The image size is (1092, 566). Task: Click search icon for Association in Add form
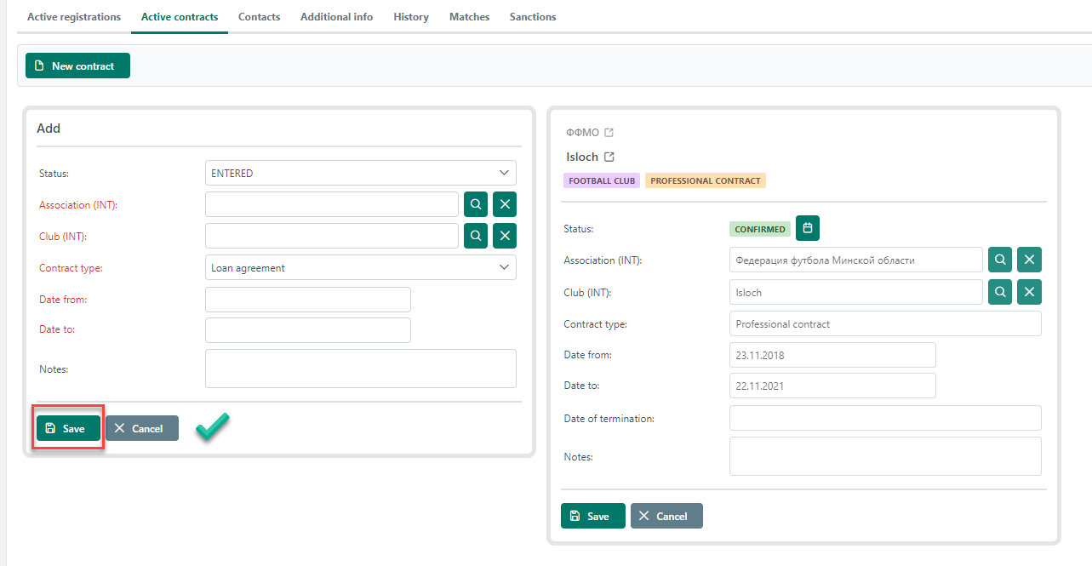[476, 204]
